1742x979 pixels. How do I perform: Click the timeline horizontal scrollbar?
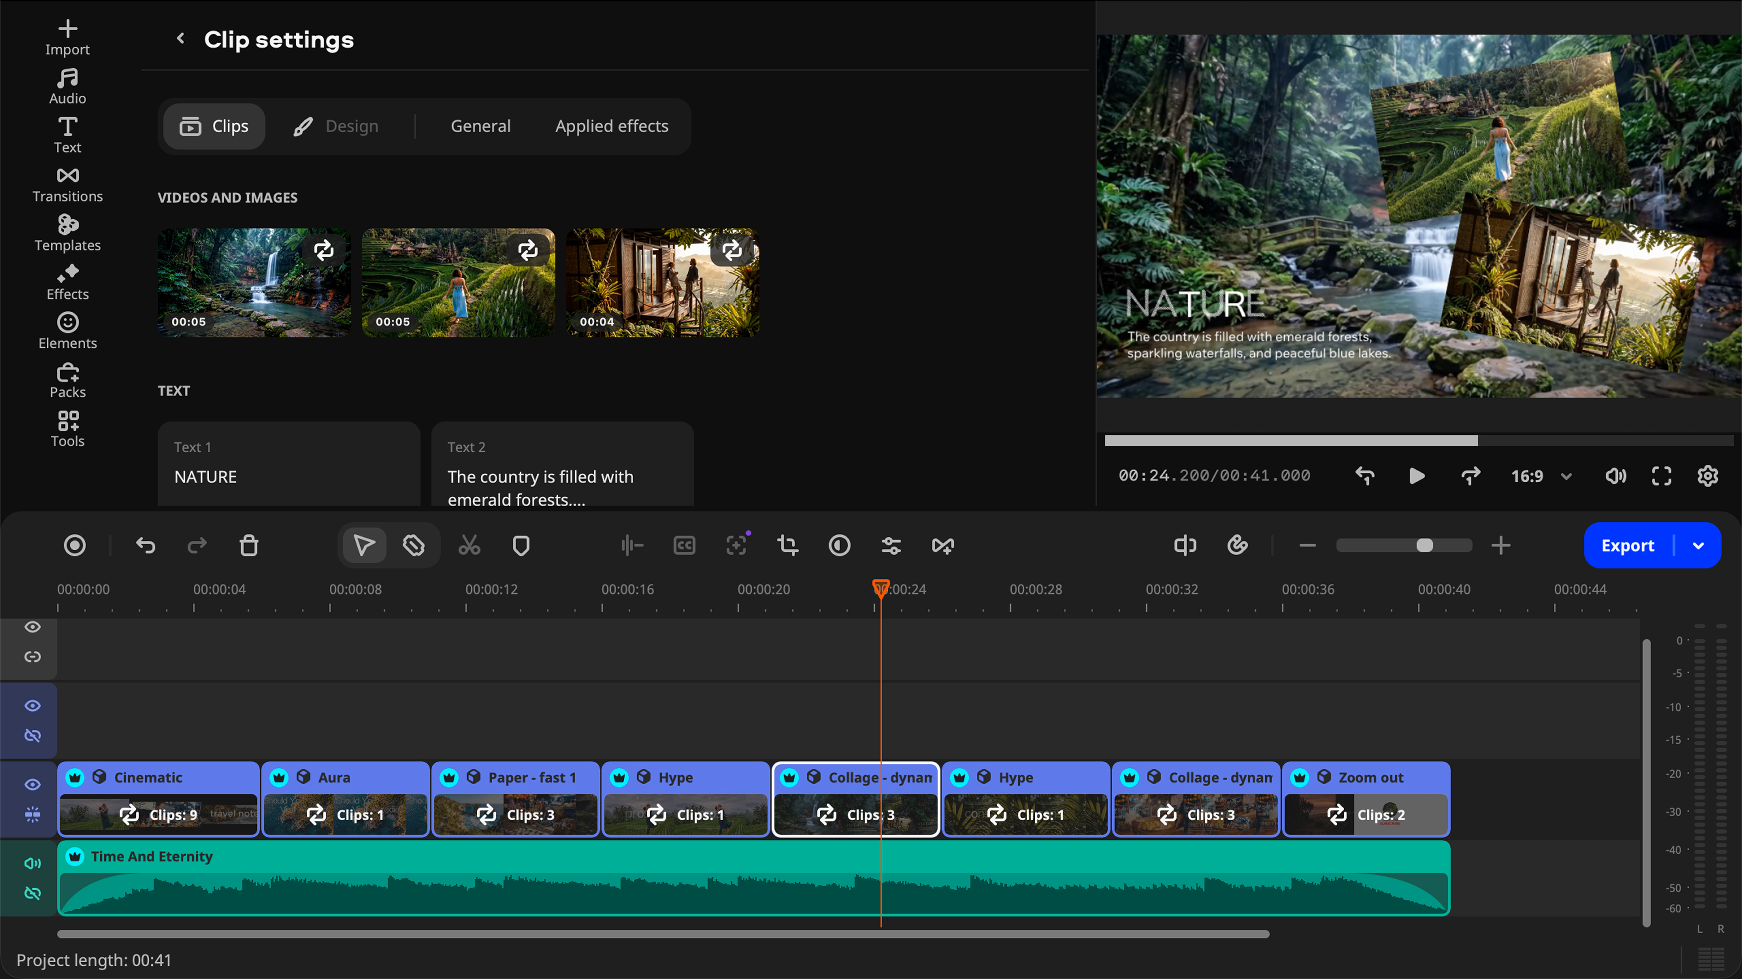663,934
